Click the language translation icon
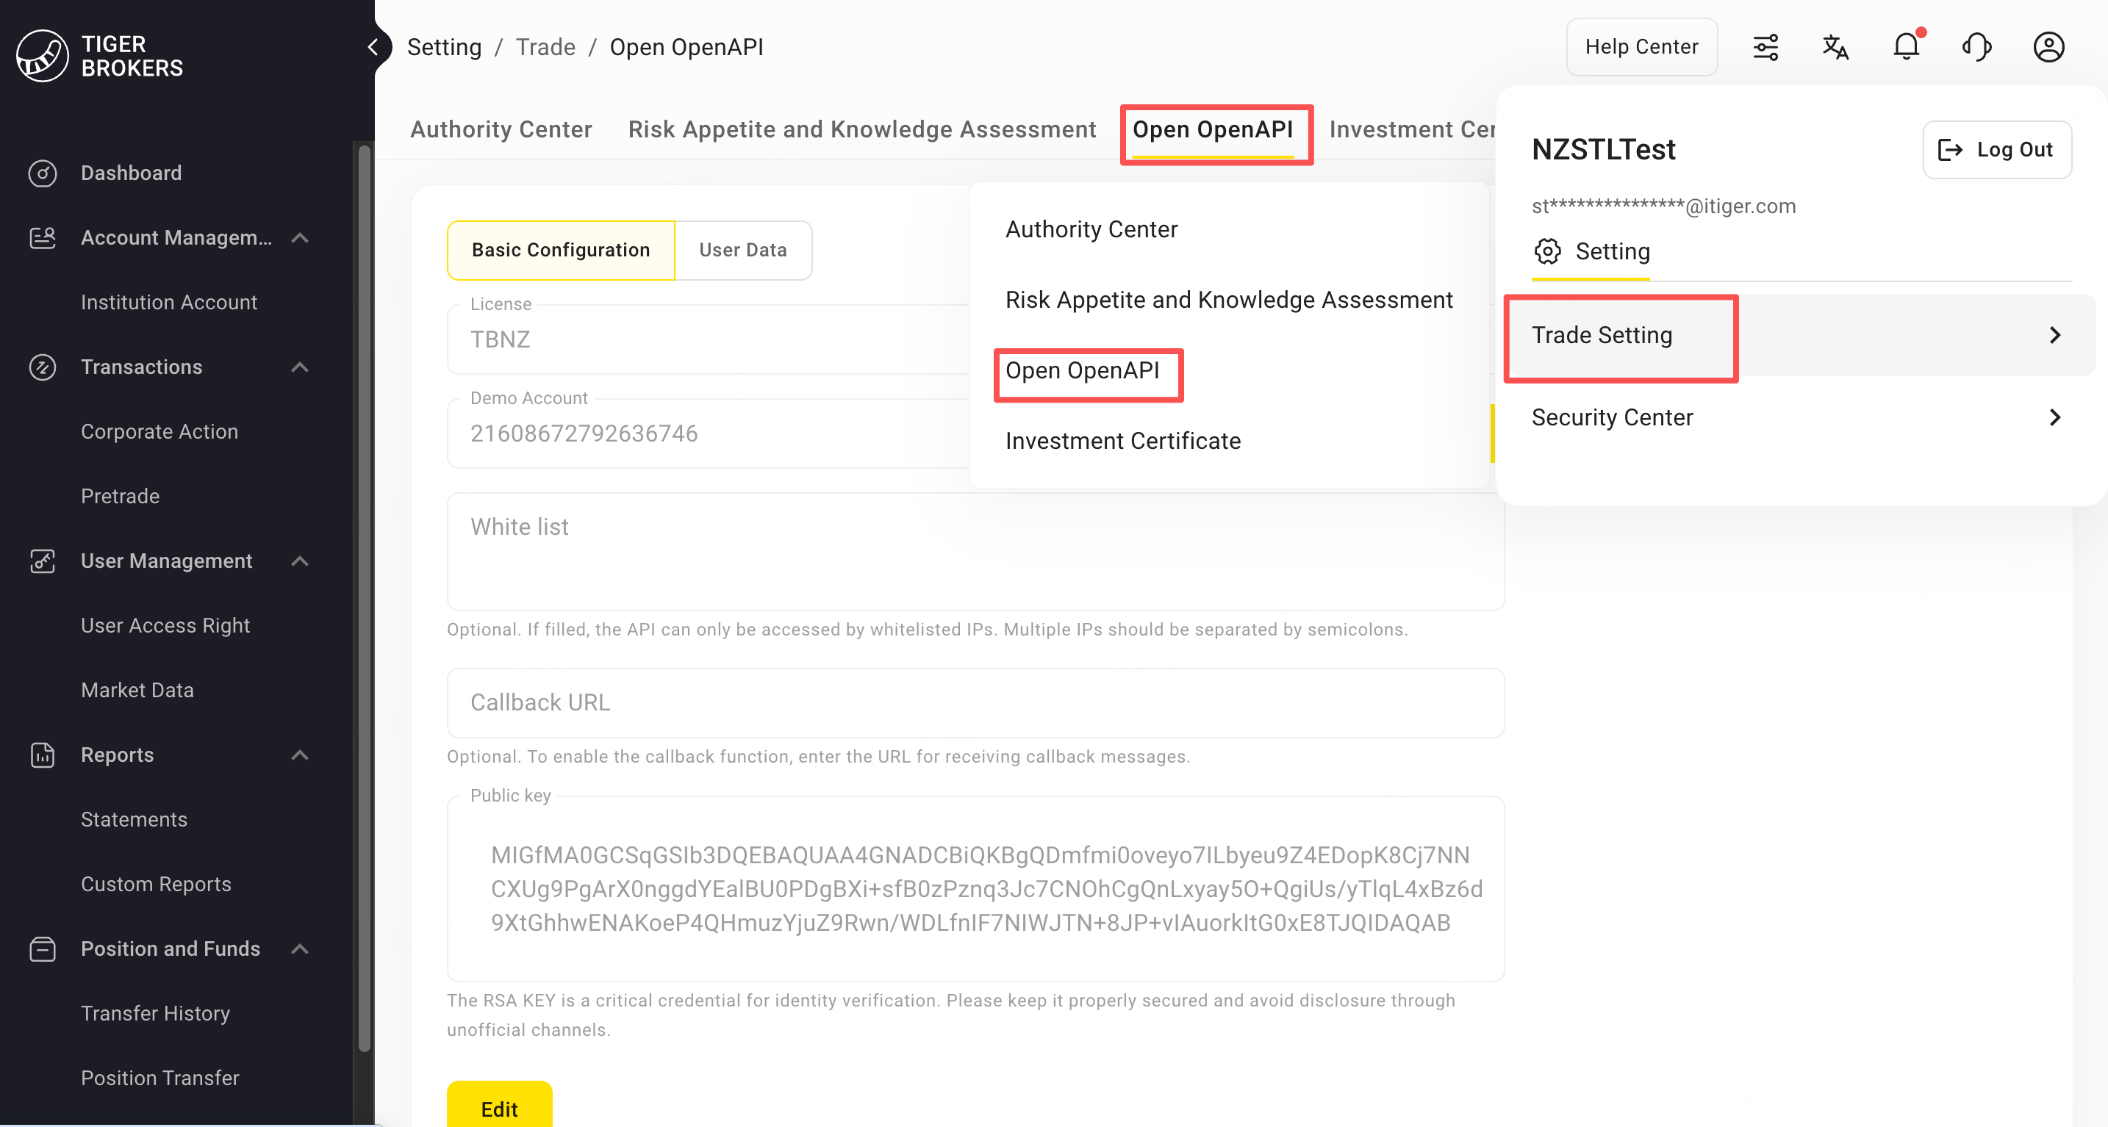The width and height of the screenshot is (2108, 1127). [x=1835, y=46]
